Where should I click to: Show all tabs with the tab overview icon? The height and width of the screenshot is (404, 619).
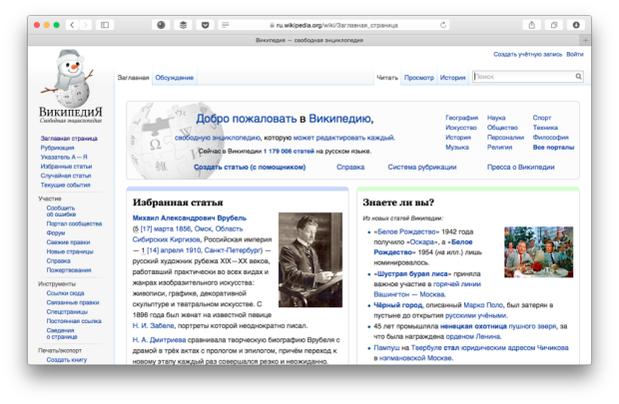click(x=554, y=25)
